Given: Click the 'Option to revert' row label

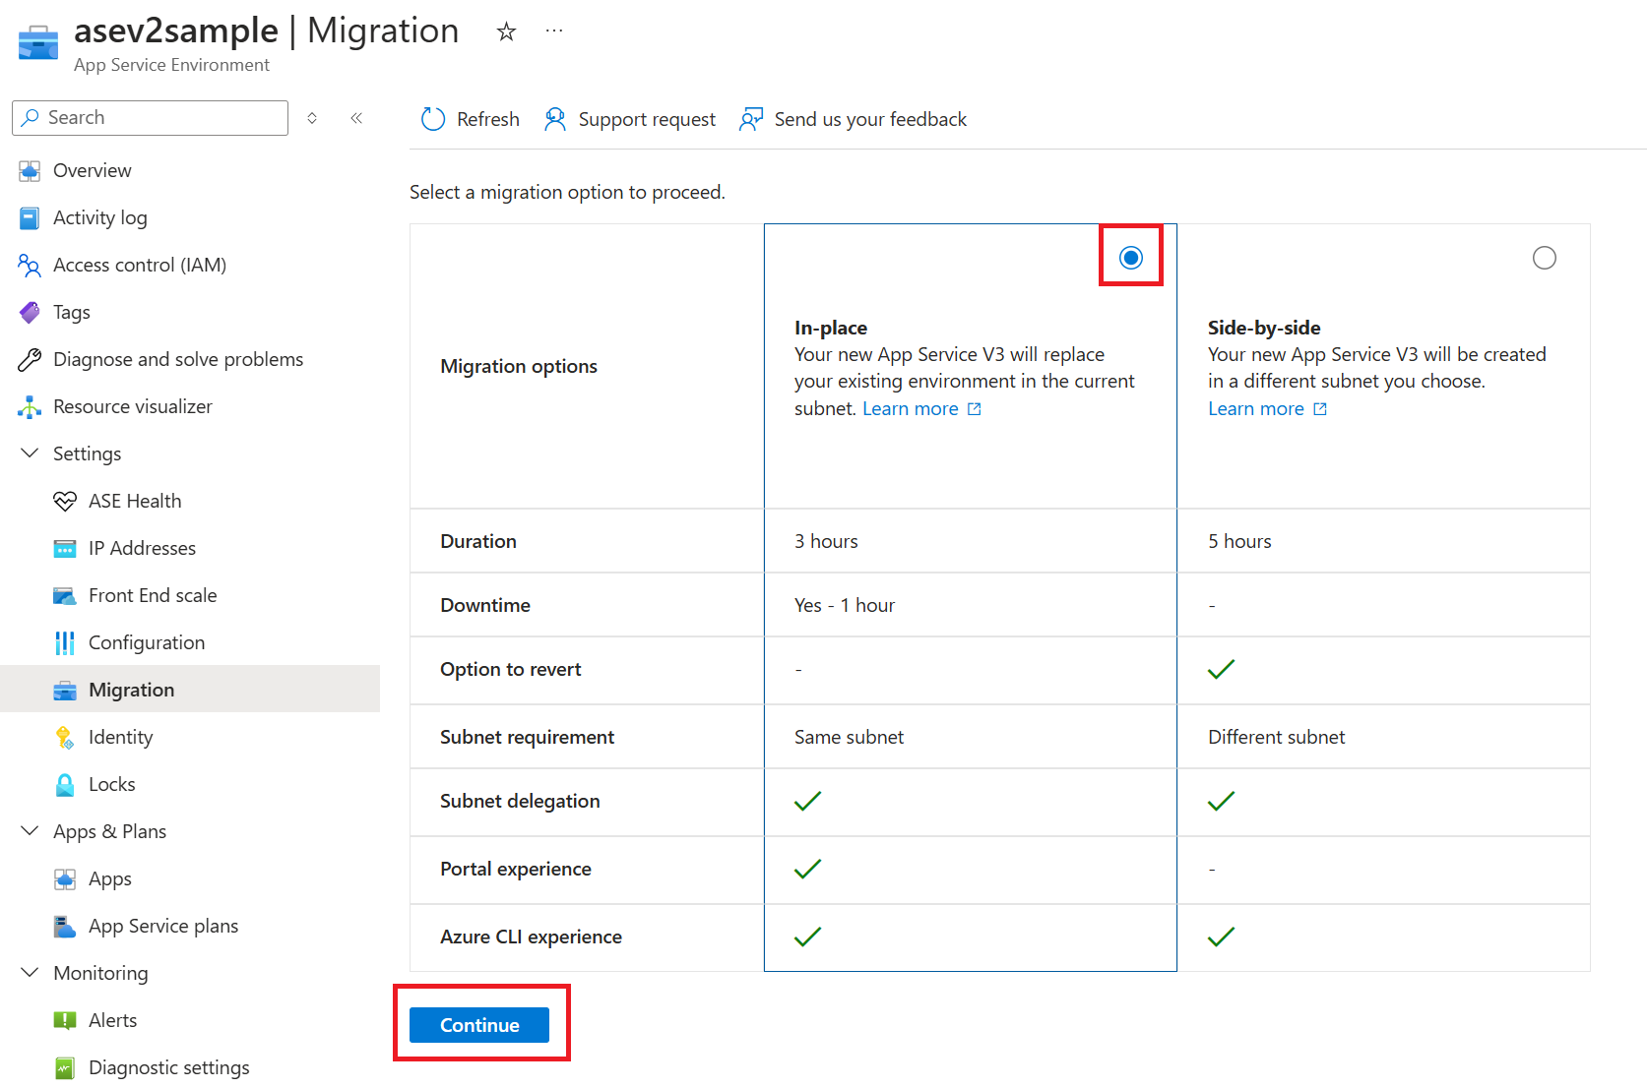Looking at the screenshot, I should [x=510, y=670].
